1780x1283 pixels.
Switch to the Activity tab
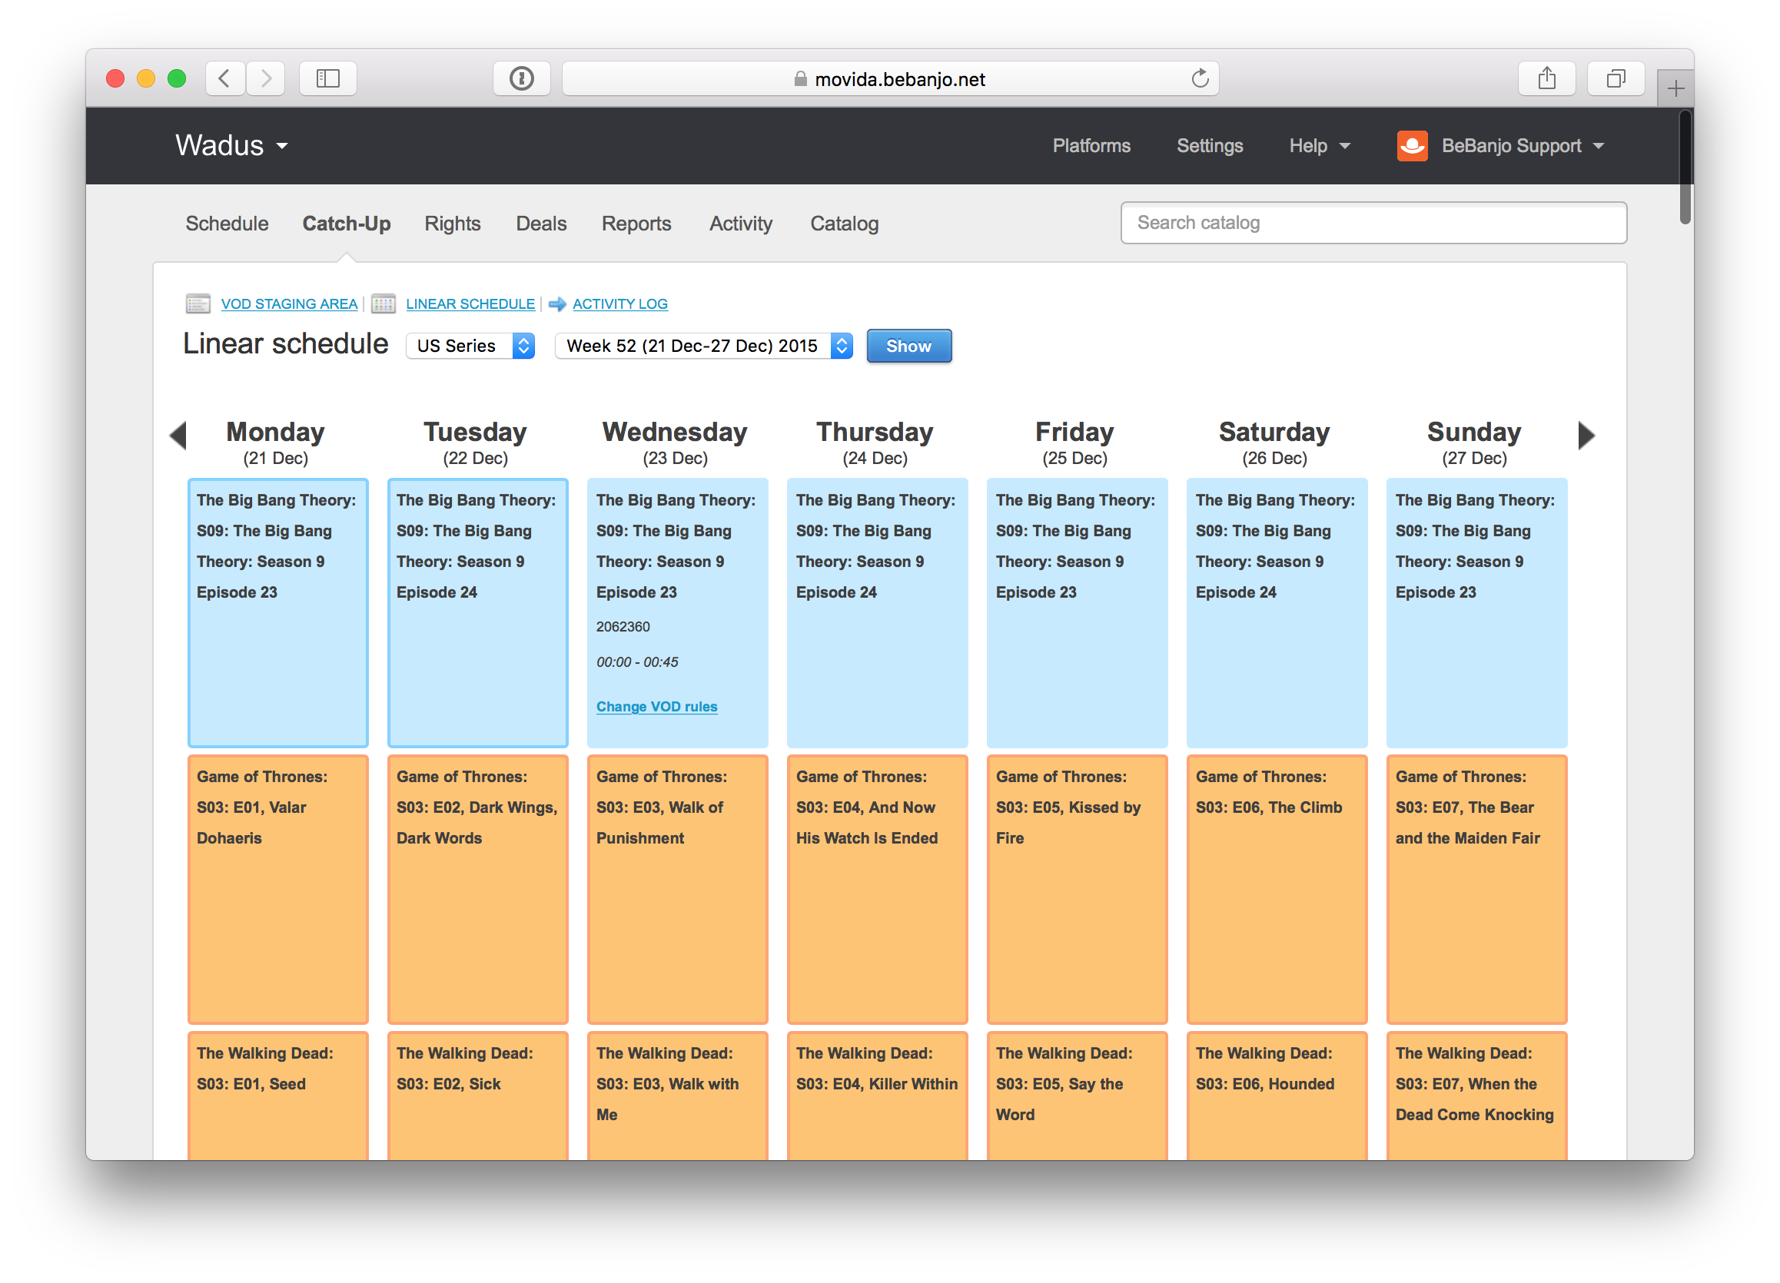point(740,224)
